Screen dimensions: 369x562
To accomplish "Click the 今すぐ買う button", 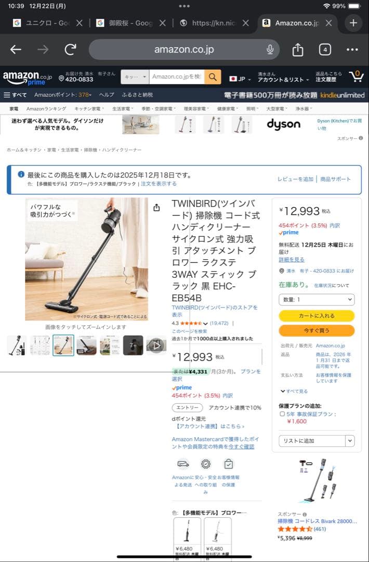I will [317, 330].
